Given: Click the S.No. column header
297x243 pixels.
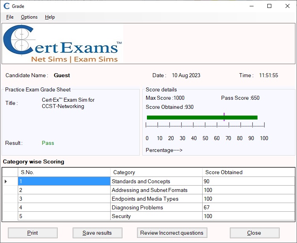Looking at the screenshot, I should point(64,172).
